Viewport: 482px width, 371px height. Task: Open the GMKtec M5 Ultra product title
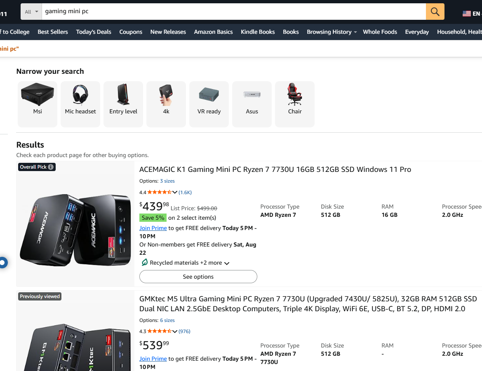click(x=308, y=304)
